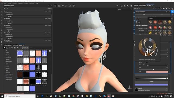Collapse UV Tiles under Earring_02
Screen dimensions: 174x98
tap(7, 29)
